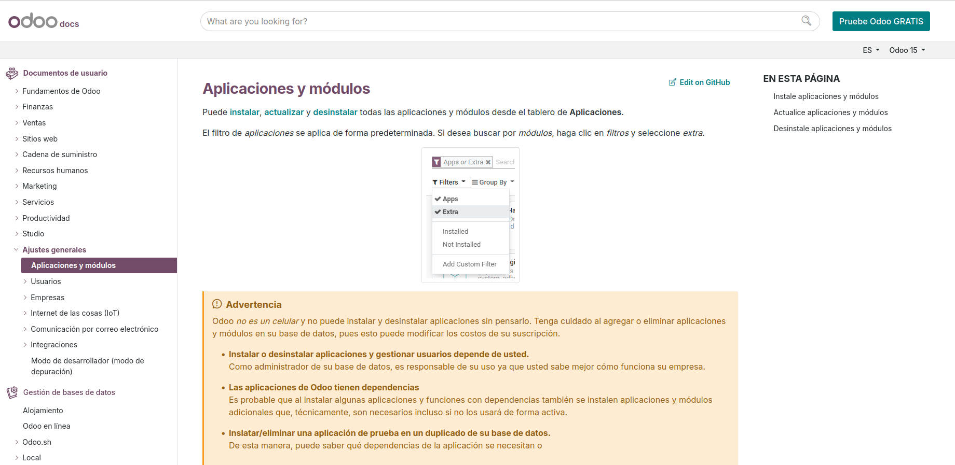Click the Advertencia heading text
The height and width of the screenshot is (465, 955).
pos(254,305)
